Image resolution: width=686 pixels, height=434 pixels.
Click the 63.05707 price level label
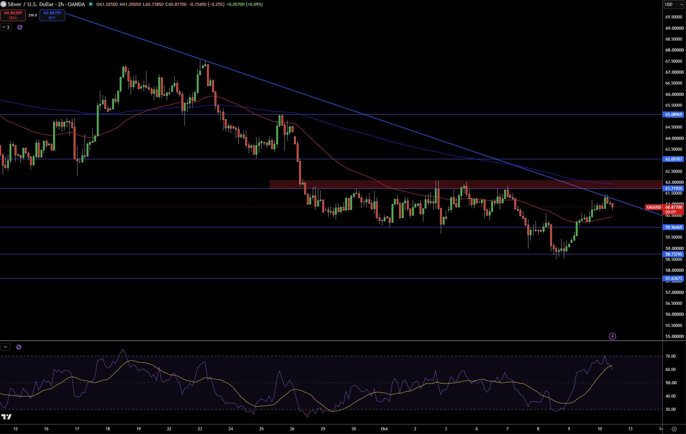[674, 159]
